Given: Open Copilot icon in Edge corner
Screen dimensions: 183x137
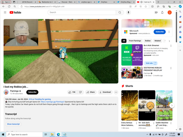Looking at the screenshot, I should (180, 7).
